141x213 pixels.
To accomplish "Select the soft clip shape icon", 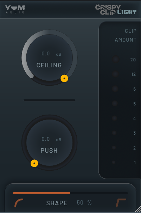I will click(19, 203).
